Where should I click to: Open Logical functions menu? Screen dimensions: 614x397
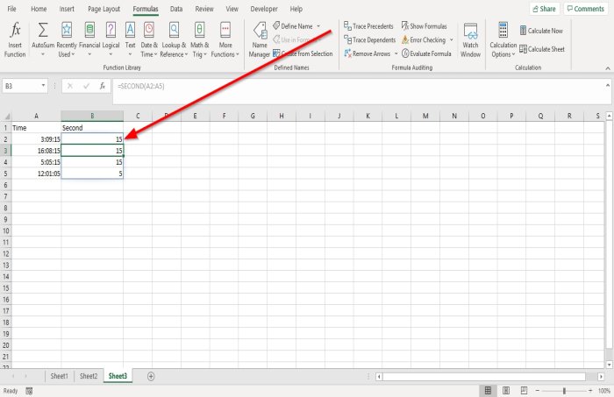pyautogui.click(x=111, y=39)
